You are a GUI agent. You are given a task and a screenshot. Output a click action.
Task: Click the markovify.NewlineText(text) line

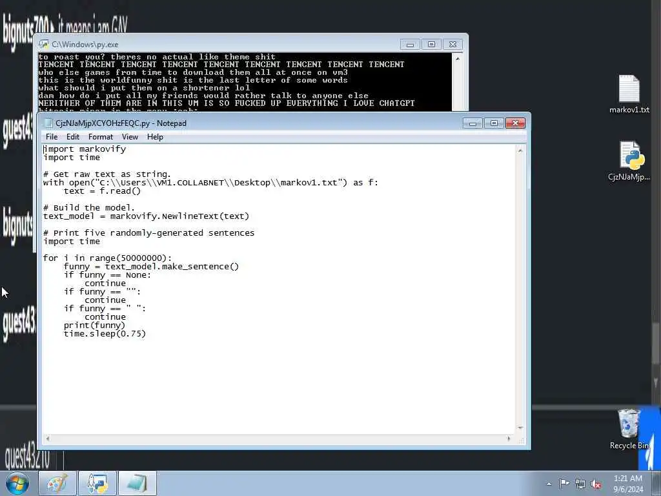click(x=146, y=216)
